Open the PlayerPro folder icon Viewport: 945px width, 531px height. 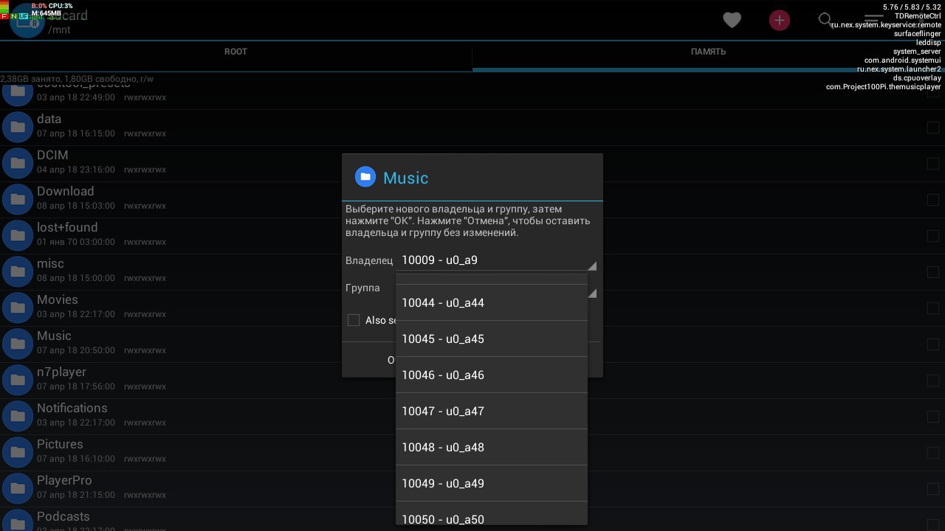17,488
